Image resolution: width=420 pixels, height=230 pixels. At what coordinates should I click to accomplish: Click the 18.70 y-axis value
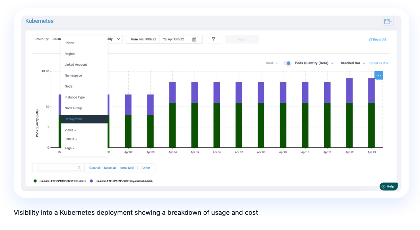[45, 71]
